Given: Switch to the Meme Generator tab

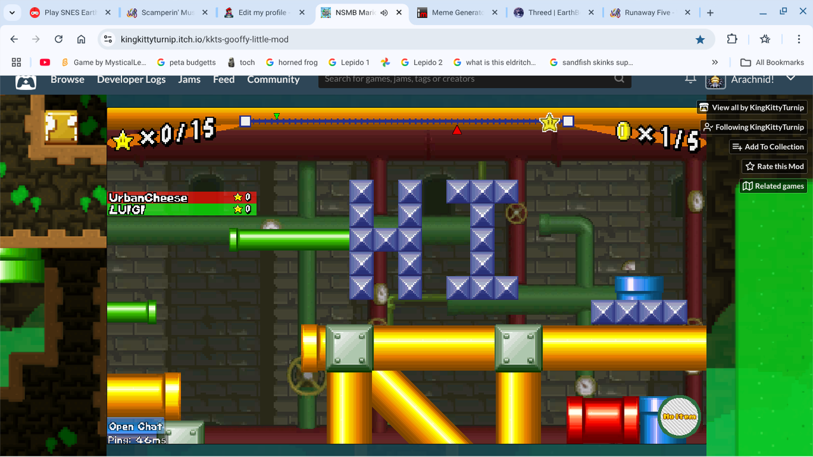Looking at the screenshot, I should (x=456, y=13).
